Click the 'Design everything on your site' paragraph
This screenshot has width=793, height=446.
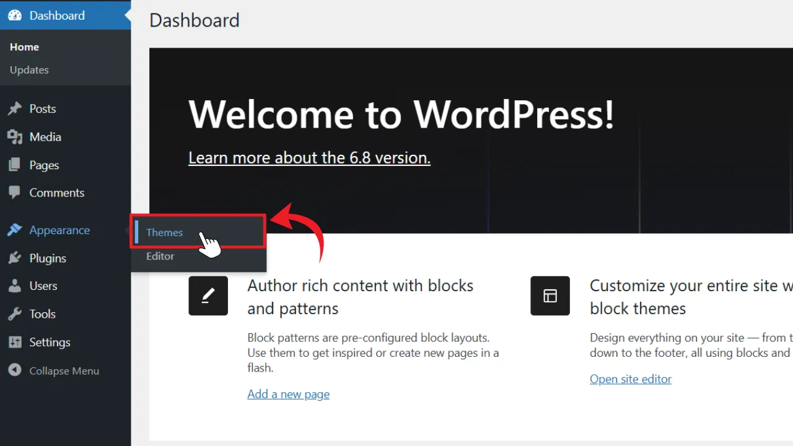click(x=691, y=346)
